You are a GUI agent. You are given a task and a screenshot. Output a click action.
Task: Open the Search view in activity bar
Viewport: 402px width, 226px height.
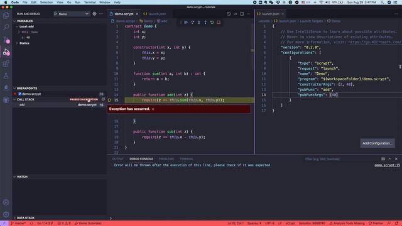click(6, 27)
